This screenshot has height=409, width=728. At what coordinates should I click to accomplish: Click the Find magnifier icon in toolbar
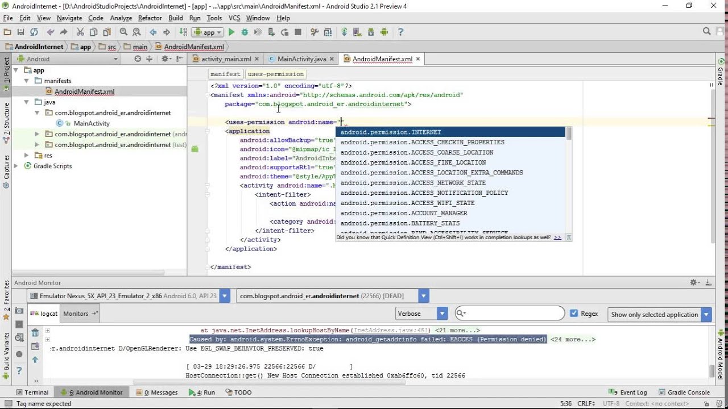pyautogui.click(x=123, y=32)
